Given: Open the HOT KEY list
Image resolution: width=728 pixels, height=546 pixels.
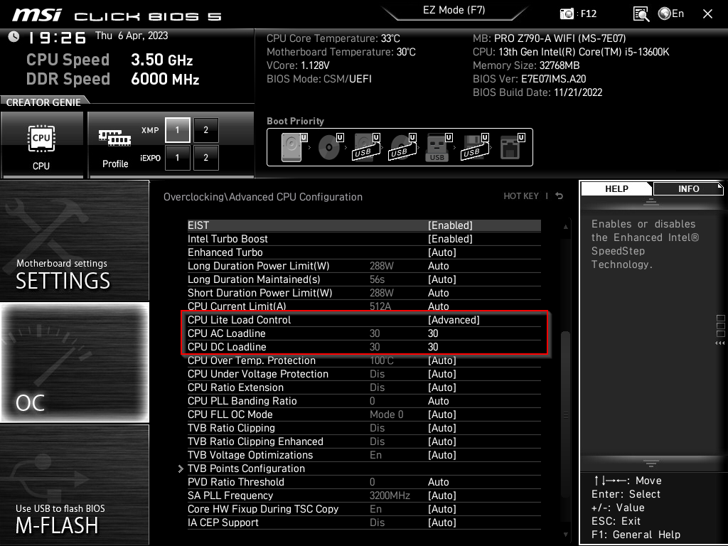Looking at the screenshot, I should coord(521,196).
